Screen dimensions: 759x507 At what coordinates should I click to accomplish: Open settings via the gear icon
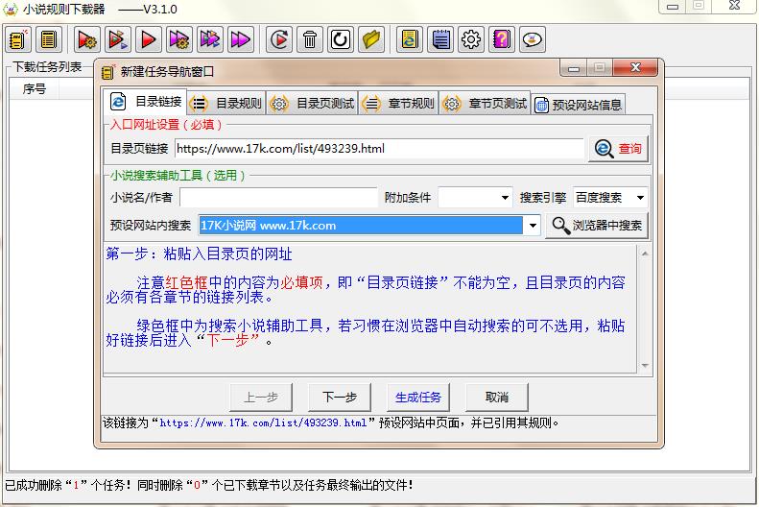(471, 39)
